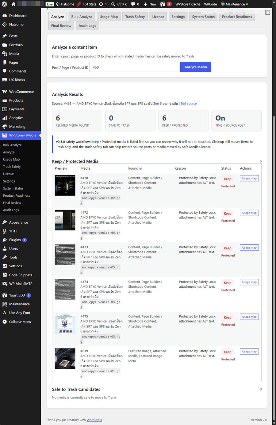Switch to the Final Review tab

click(x=61, y=26)
